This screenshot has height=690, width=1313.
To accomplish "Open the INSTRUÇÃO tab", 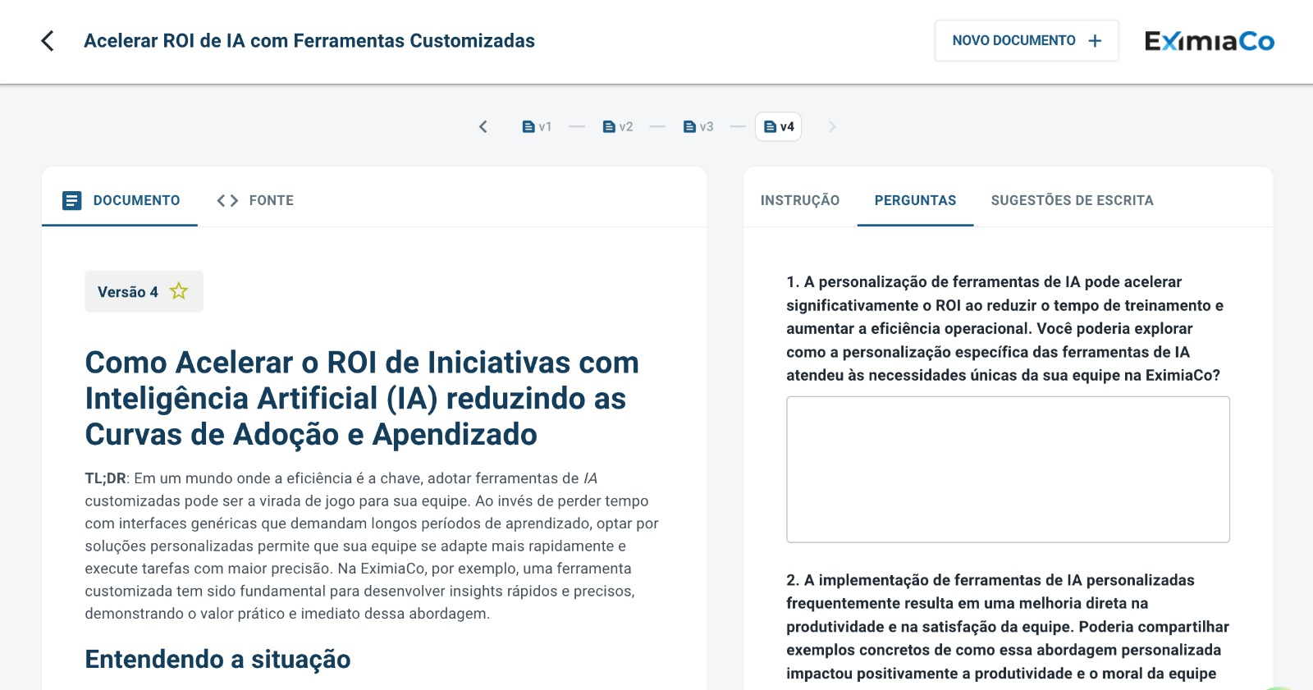I will click(800, 200).
